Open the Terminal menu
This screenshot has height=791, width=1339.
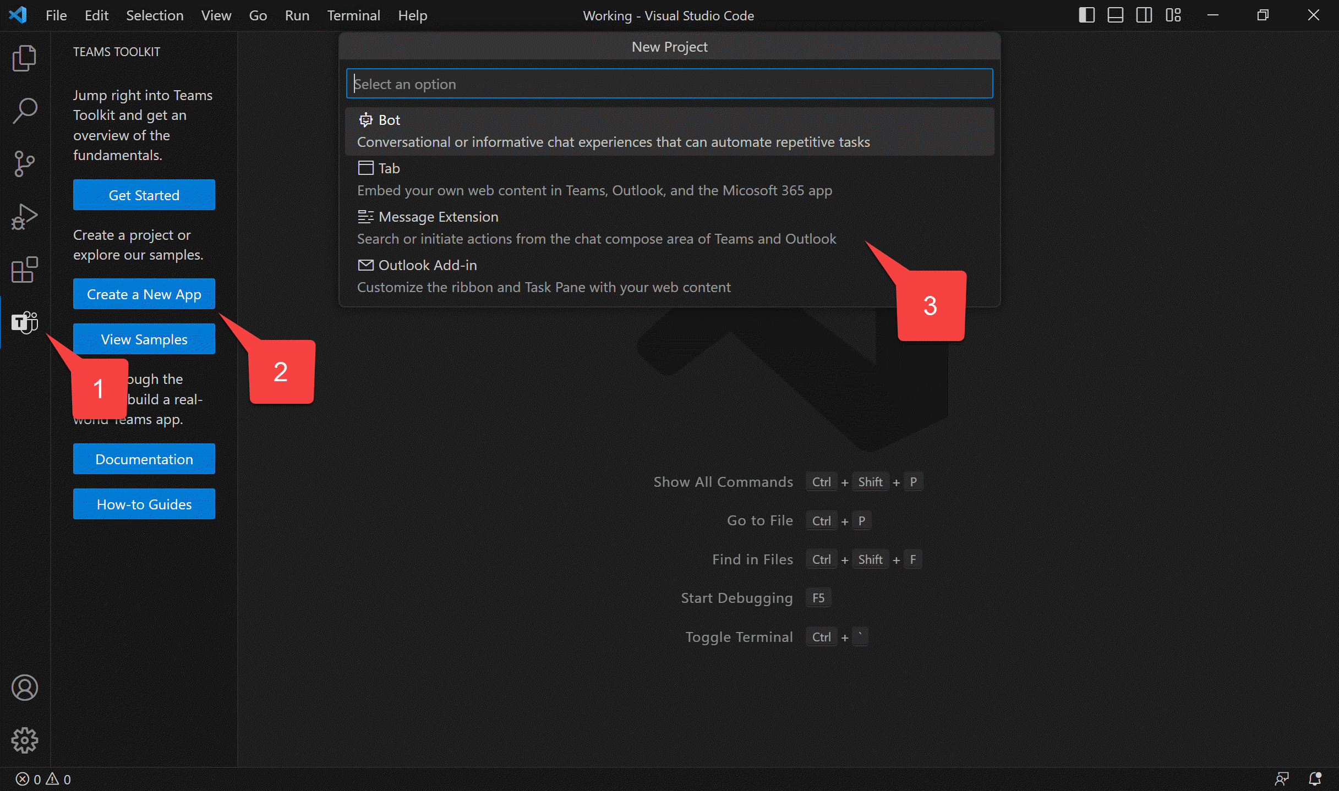(x=353, y=15)
